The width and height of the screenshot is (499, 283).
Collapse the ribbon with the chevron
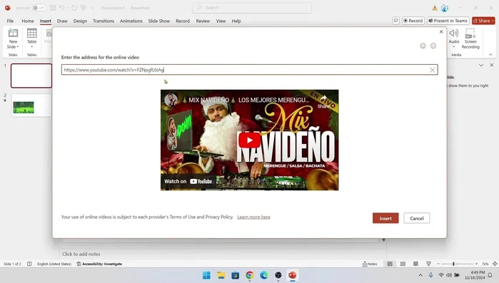[490, 55]
